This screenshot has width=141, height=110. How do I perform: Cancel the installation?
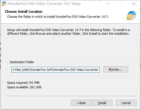click(126, 103)
